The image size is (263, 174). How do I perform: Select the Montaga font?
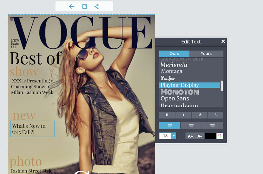[x=171, y=71]
